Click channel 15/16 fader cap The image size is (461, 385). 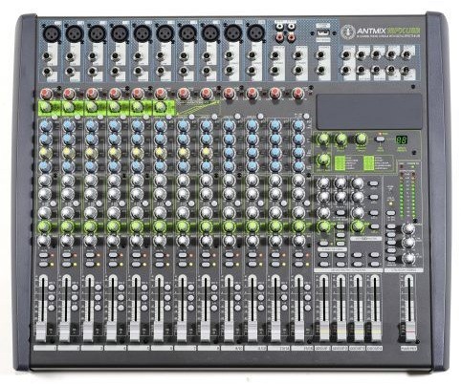299,332
